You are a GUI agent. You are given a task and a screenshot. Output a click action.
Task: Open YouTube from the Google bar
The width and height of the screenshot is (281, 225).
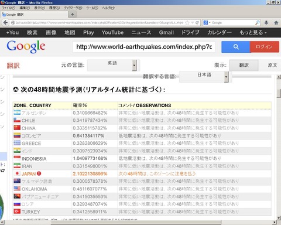pos(112,32)
